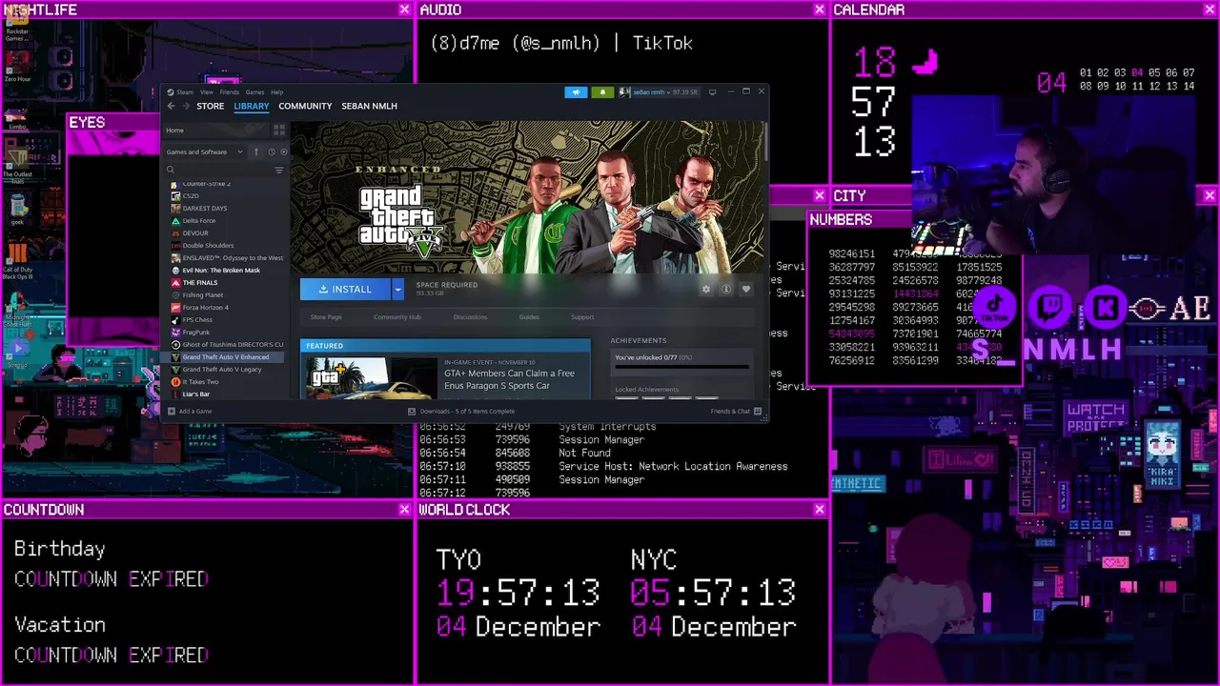Select Evil Nun: The Broken Mask in library
Image resolution: width=1220 pixels, height=686 pixels.
[x=221, y=270]
